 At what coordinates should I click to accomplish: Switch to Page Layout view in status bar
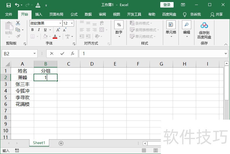coord(156,150)
